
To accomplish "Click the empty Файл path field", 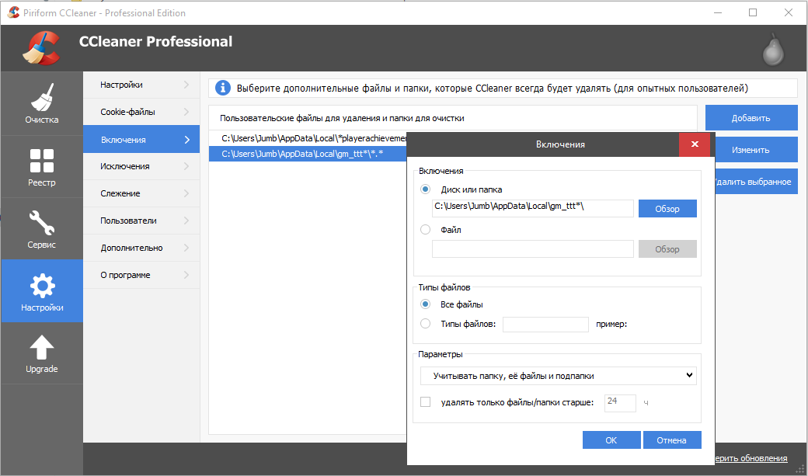I will pos(533,248).
